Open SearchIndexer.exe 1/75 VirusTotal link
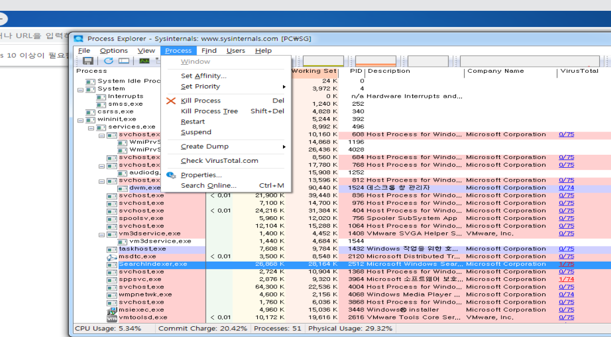 [566, 264]
